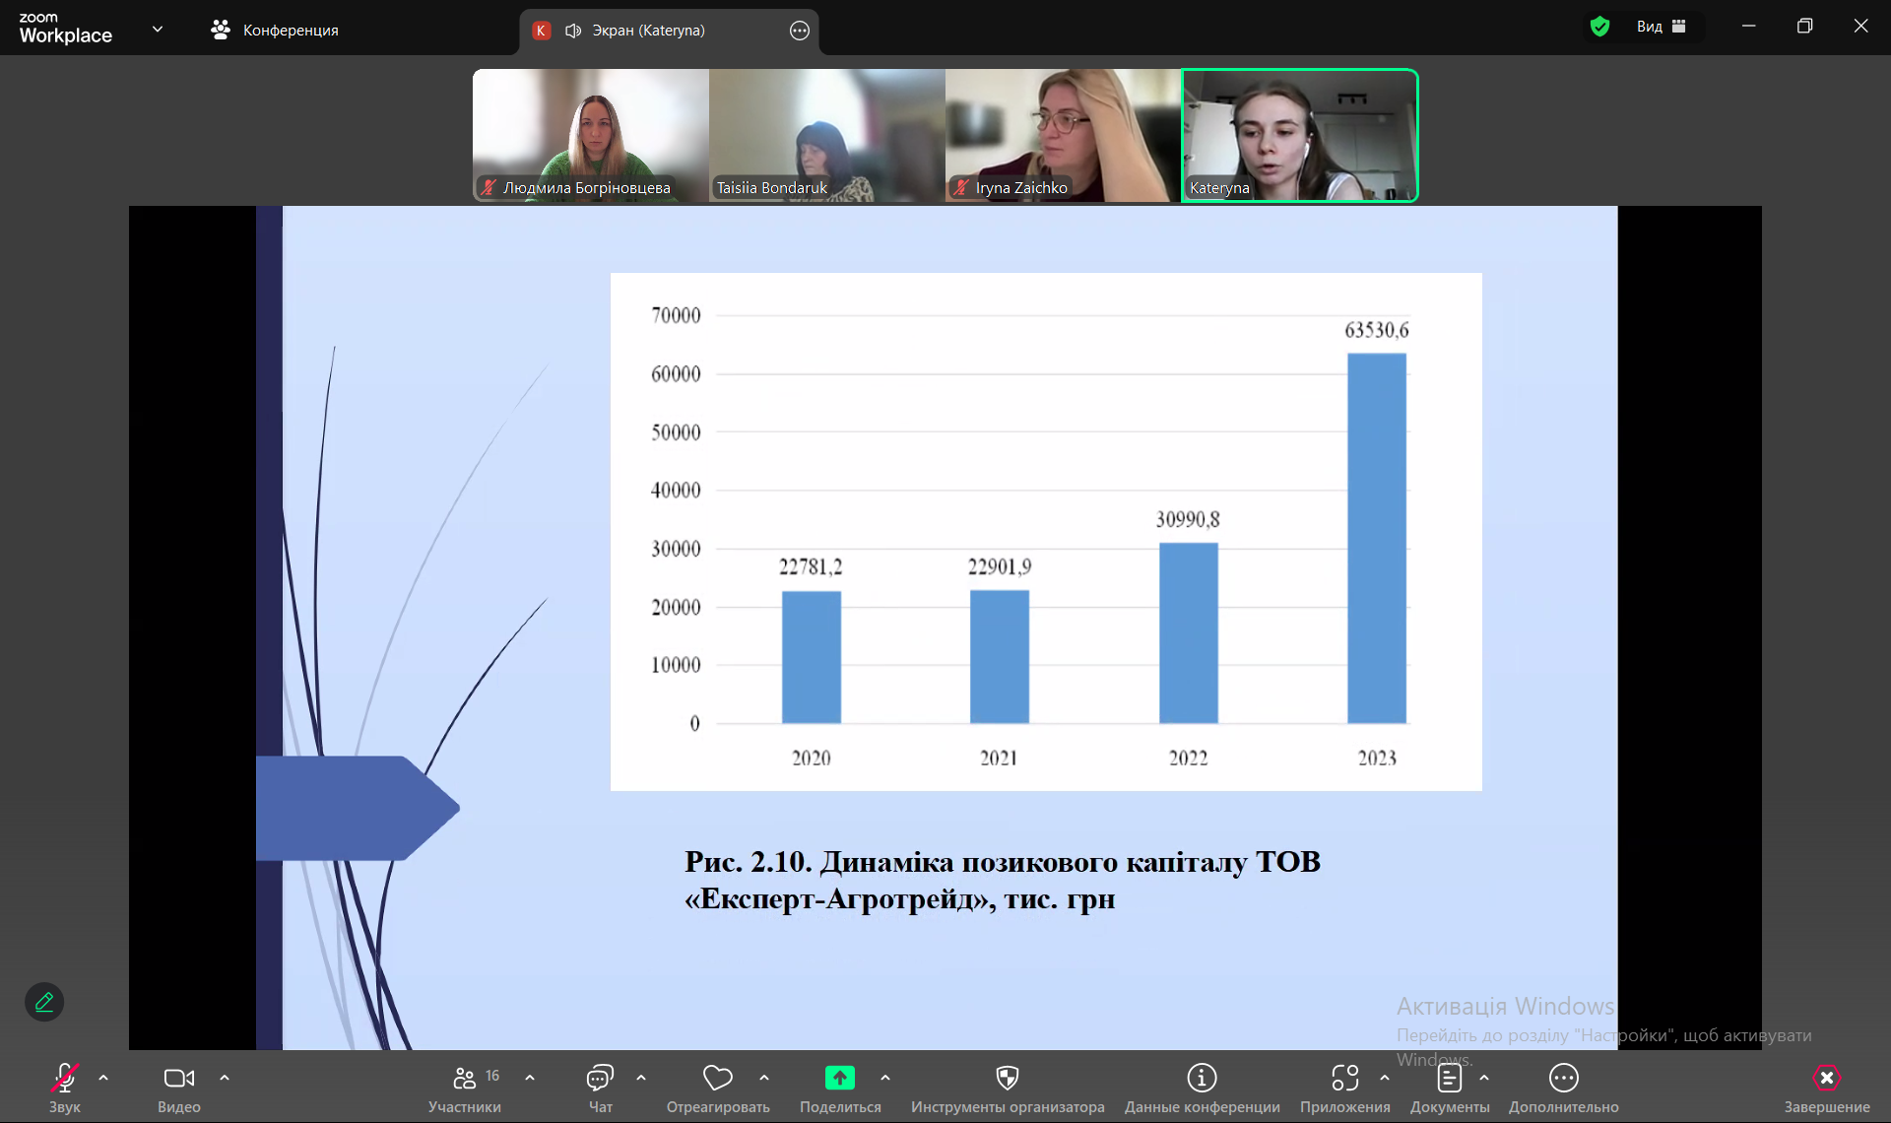The height and width of the screenshot is (1123, 1891).
Task: Open the Отреагировать reactions heart icon
Action: click(717, 1079)
